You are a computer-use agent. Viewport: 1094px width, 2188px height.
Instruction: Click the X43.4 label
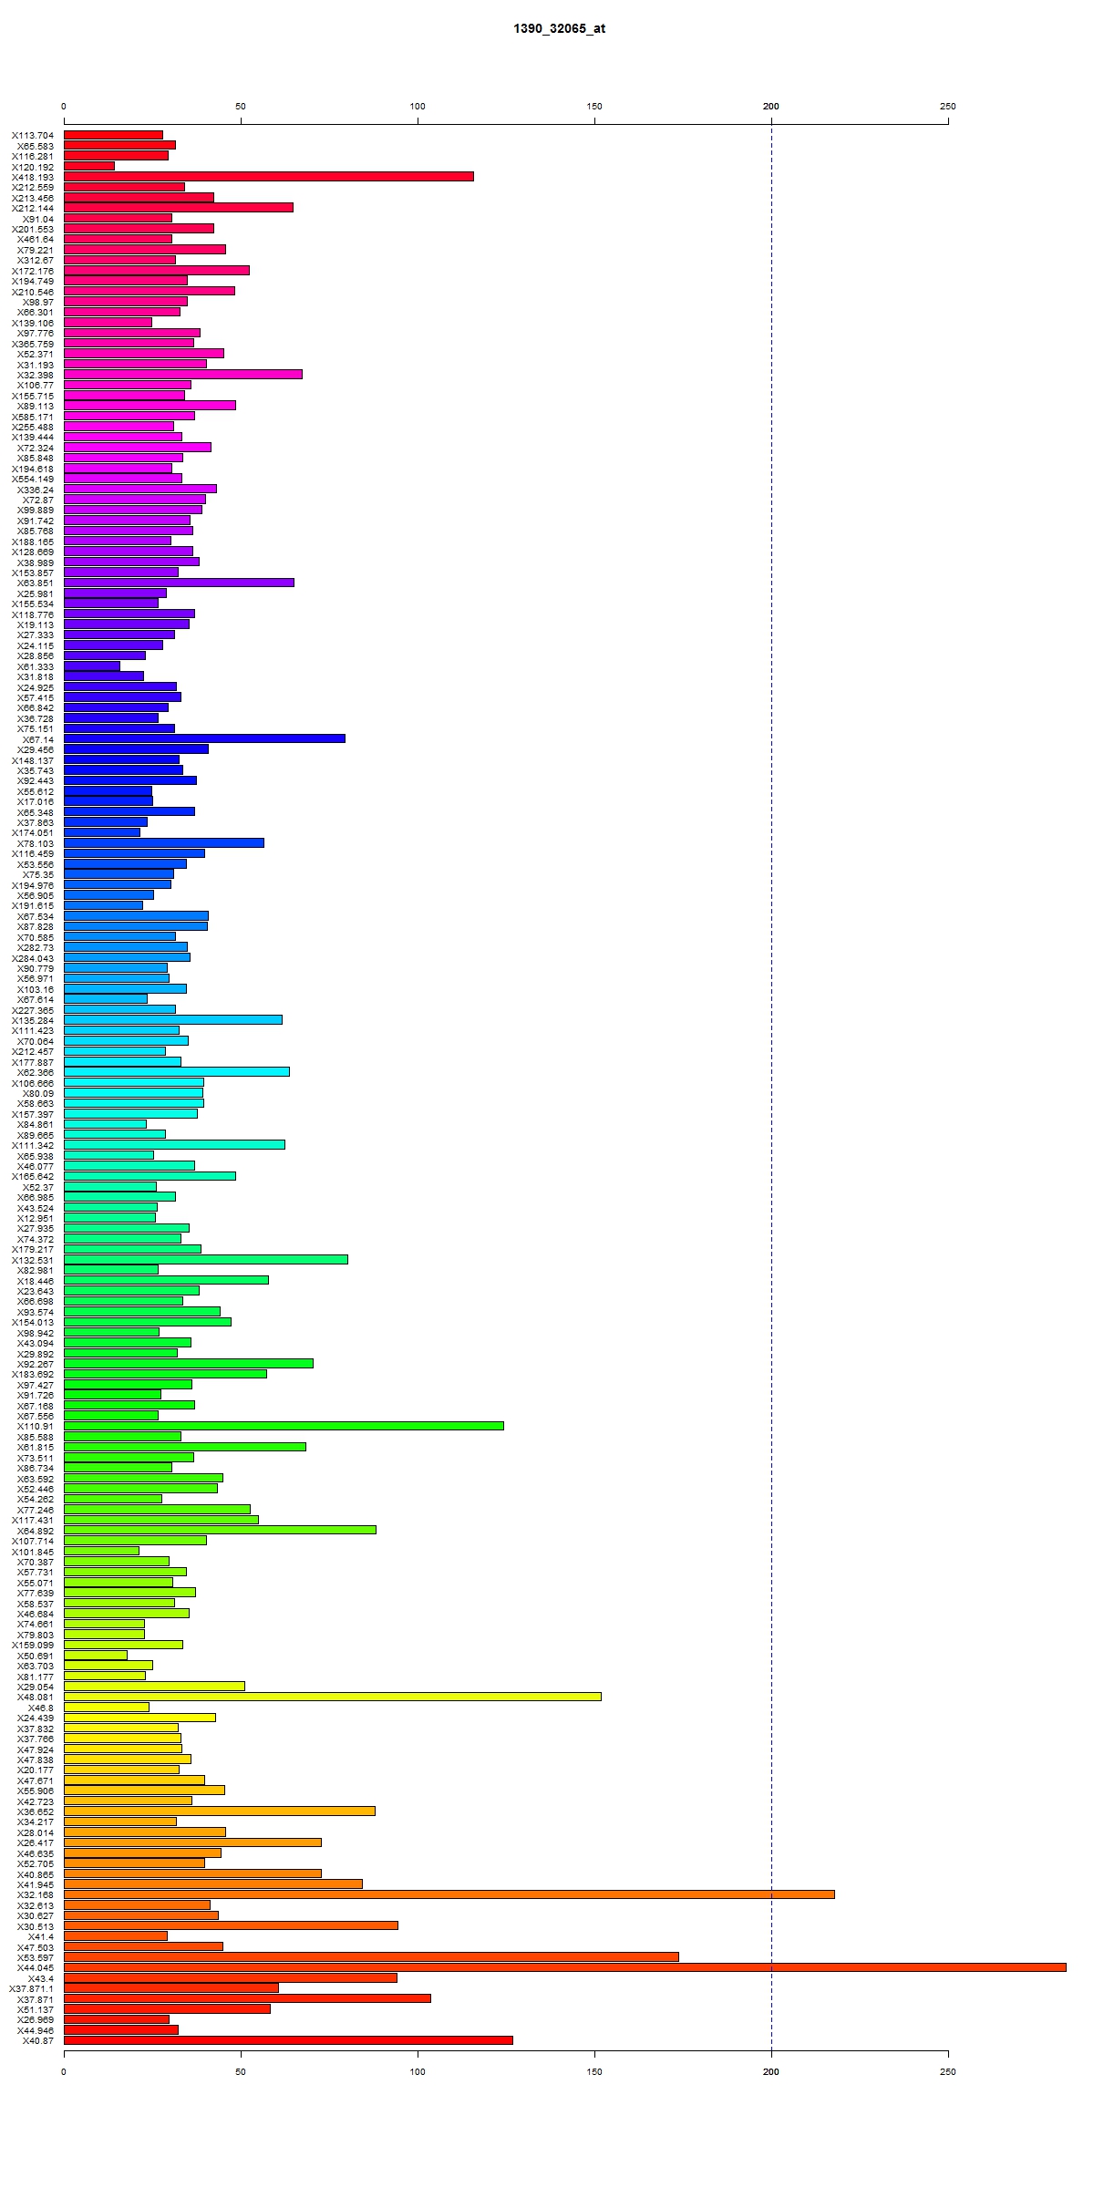coord(41,1979)
